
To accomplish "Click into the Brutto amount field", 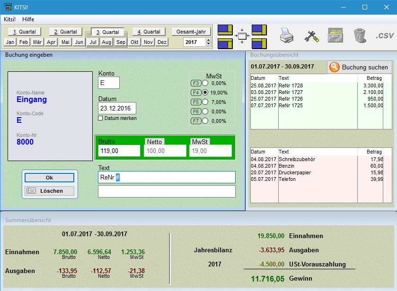I will click(119, 151).
